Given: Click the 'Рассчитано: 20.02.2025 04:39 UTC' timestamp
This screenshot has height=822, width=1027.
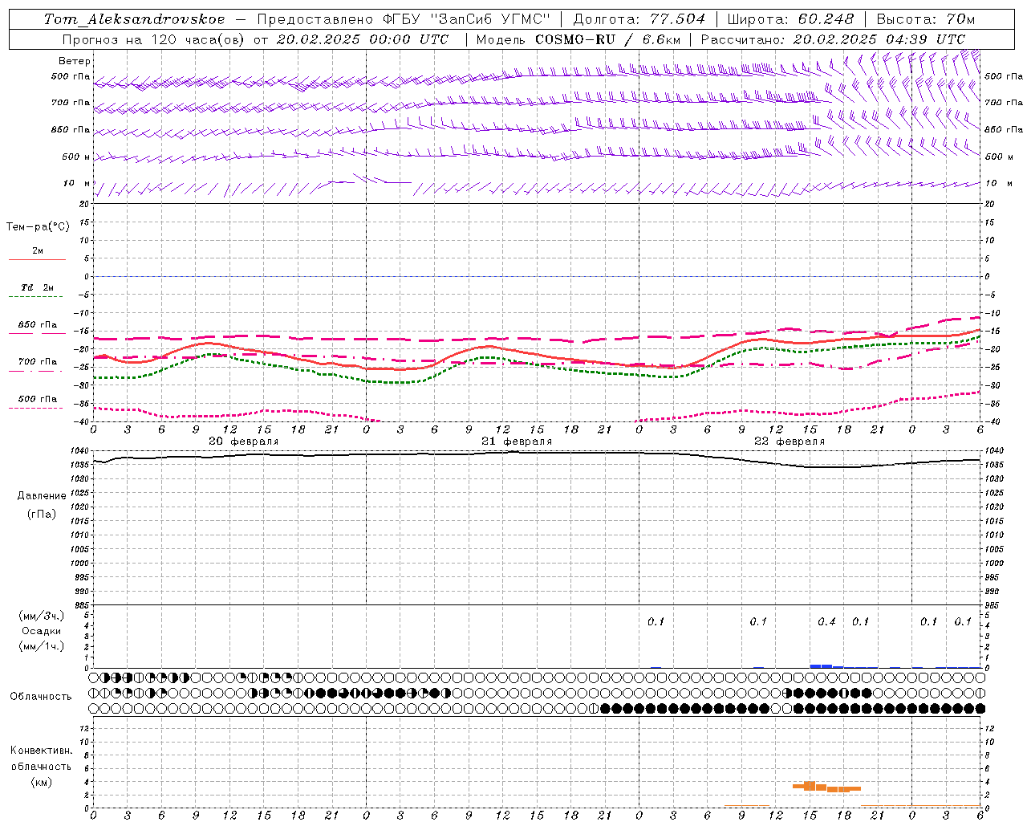Looking at the screenshot, I should (x=833, y=39).
